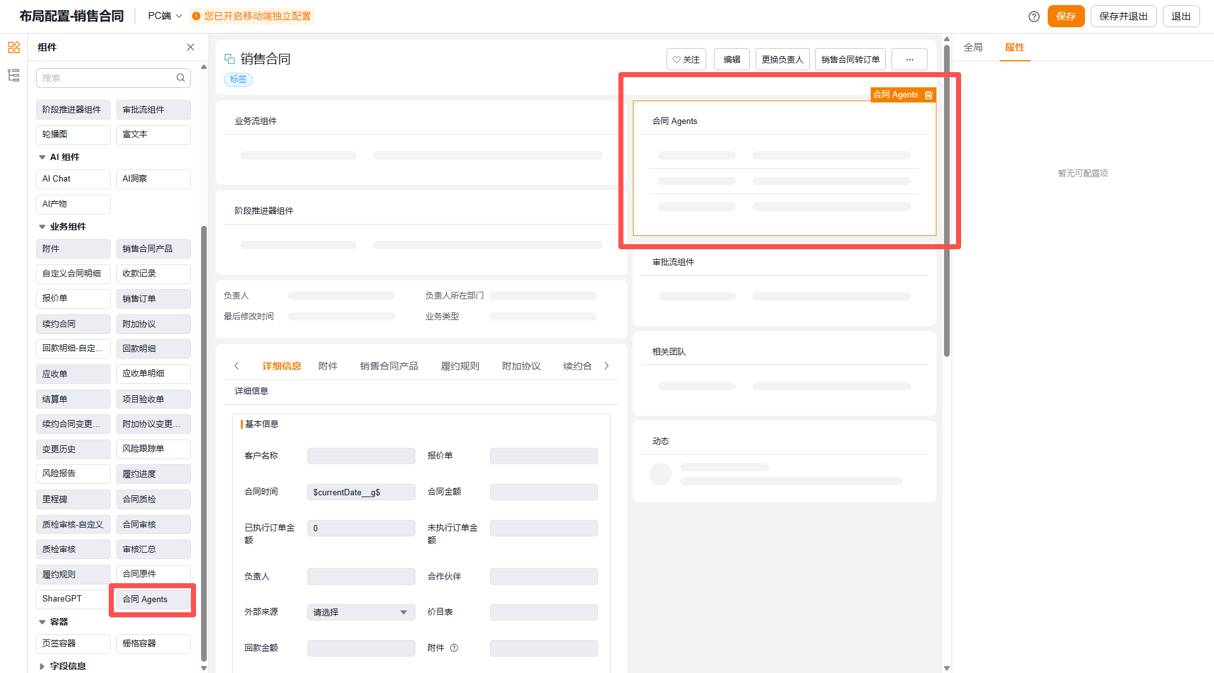
Task: Close the 组件 panel with the X
Action: (x=190, y=47)
